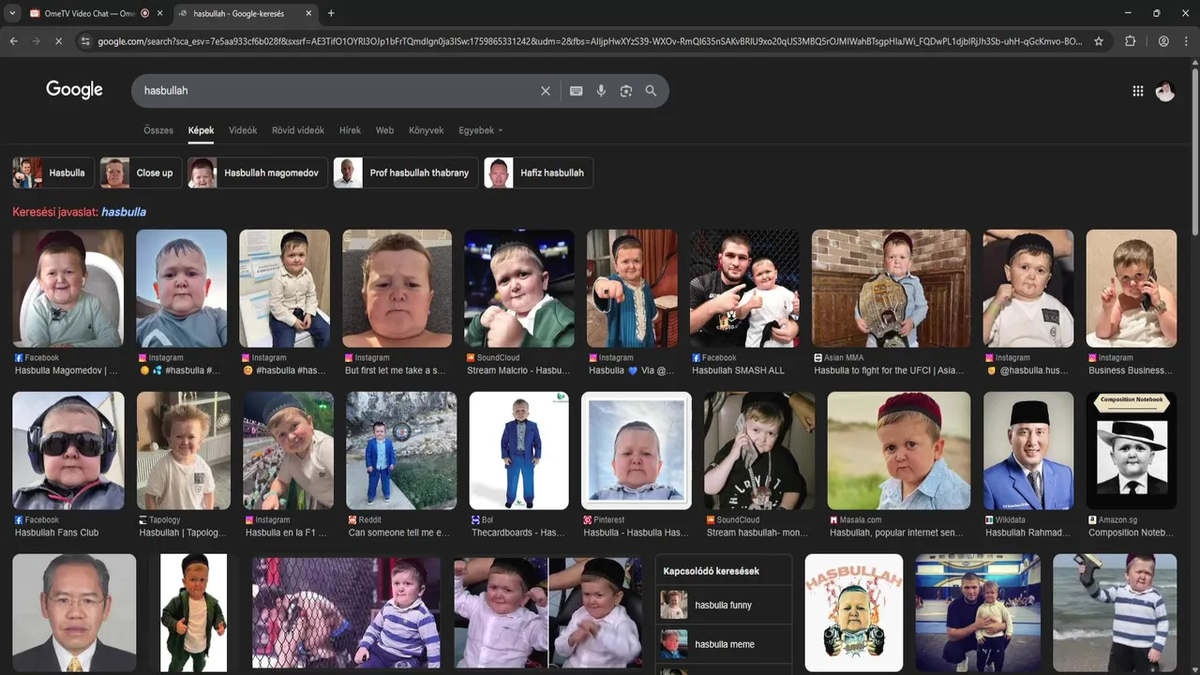Image resolution: width=1200 pixels, height=675 pixels.
Task: Open the Thecardboards blue suit image
Action: (x=519, y=451)
